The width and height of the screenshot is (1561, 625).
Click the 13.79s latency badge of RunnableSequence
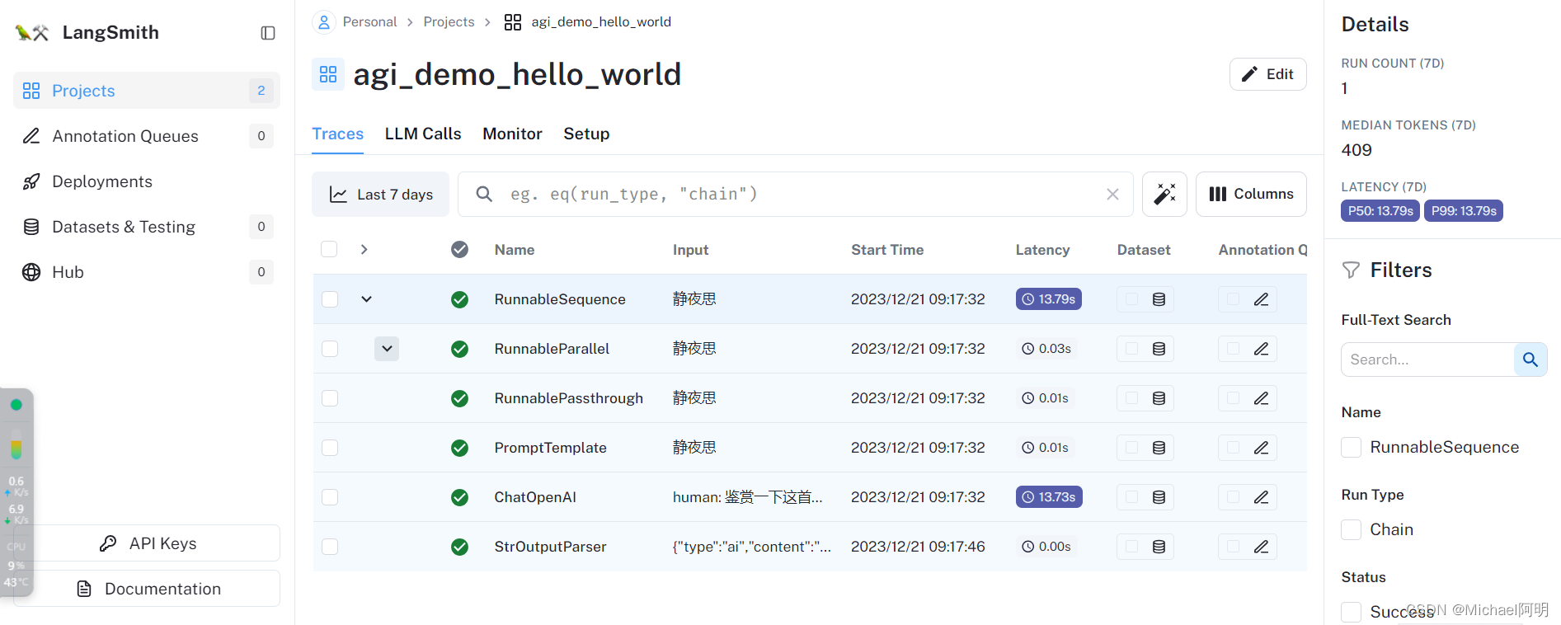pos(1048,299)
